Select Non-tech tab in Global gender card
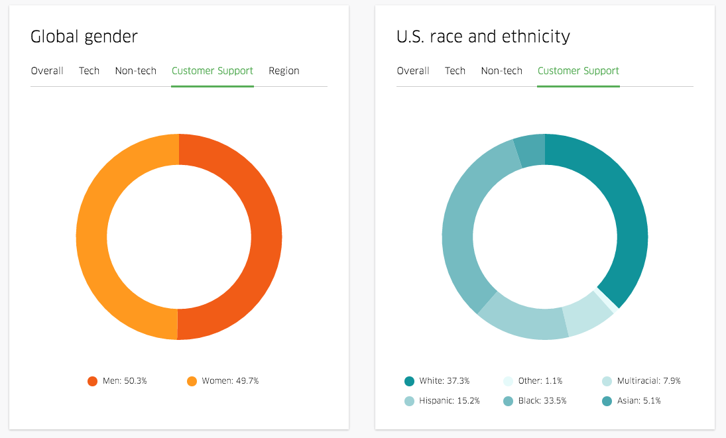726x438 pixels. 135,71
